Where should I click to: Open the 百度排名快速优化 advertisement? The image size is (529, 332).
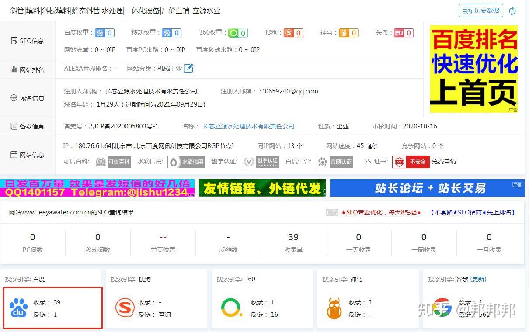pos(474,69)
